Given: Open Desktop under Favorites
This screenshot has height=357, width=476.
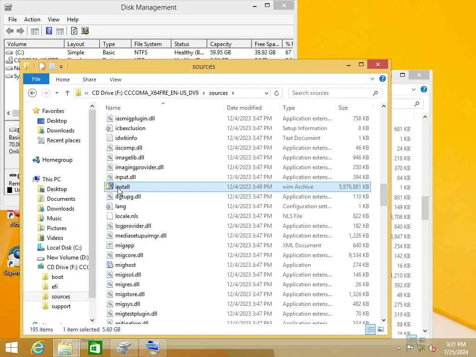Looking at the screenshot, I should tap(56, 121).
